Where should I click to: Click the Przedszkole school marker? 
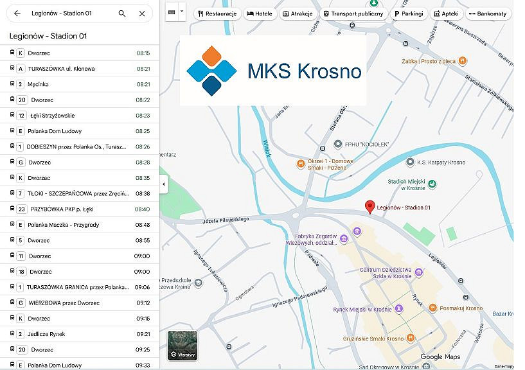pos(198,283)
